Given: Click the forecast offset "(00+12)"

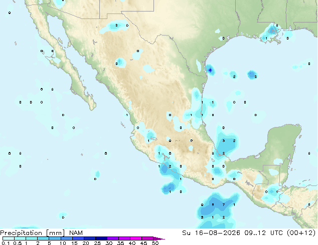Looking at the screenshot, I should [301, 233].
